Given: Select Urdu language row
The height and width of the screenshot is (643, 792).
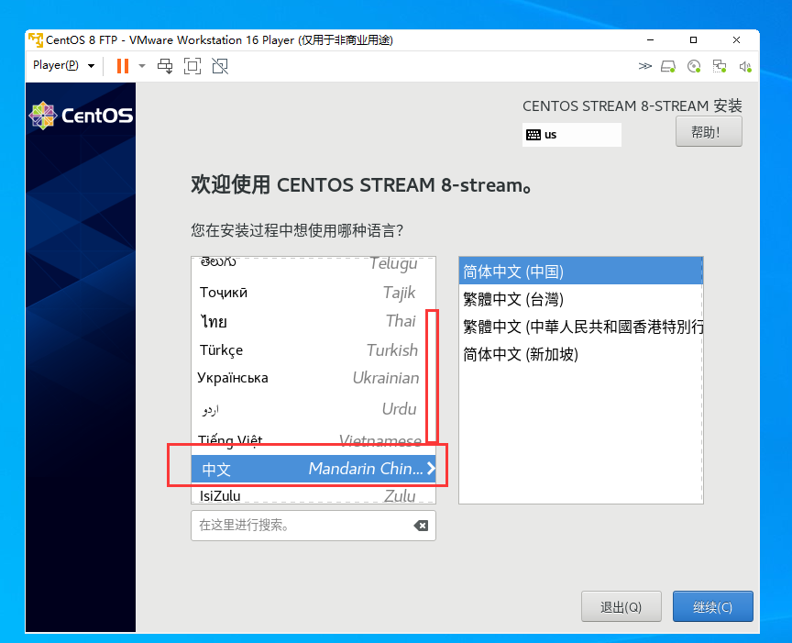Looking at the screenshot, I should tap(313, 408).
